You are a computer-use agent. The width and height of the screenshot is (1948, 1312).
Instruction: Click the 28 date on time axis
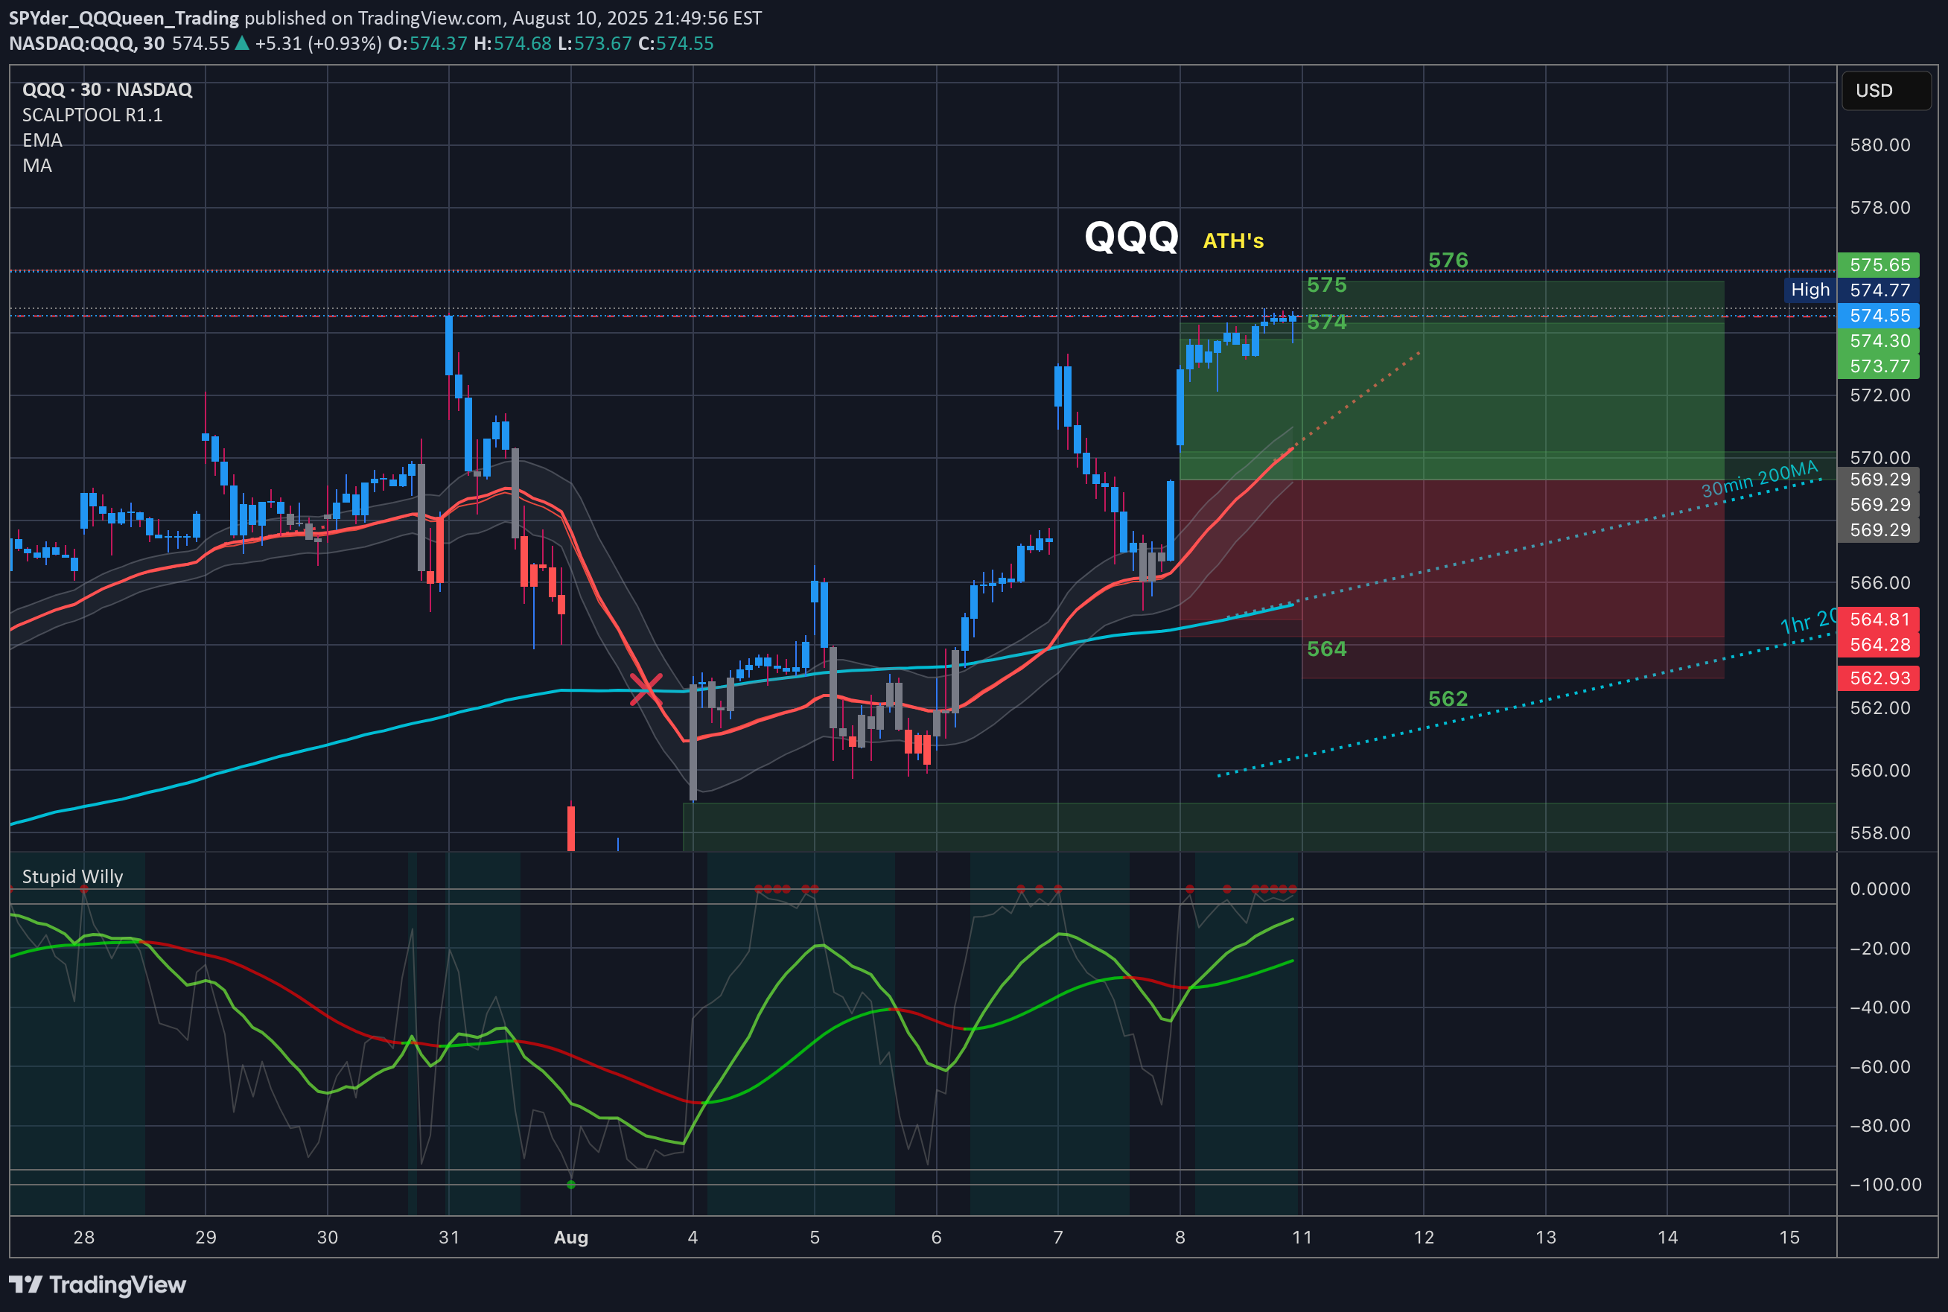[83, 1238]
